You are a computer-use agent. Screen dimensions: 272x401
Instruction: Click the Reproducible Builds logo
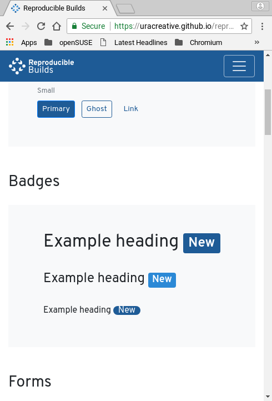(x=42, y=66)
